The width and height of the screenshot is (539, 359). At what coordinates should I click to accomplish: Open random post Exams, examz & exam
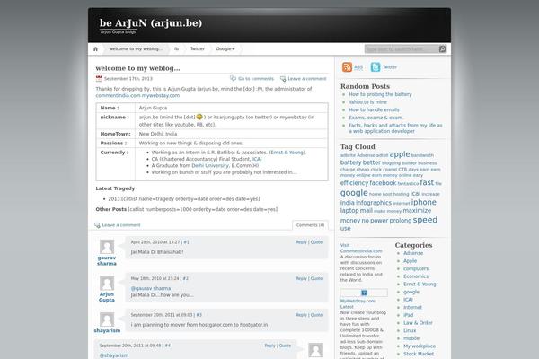376,118
